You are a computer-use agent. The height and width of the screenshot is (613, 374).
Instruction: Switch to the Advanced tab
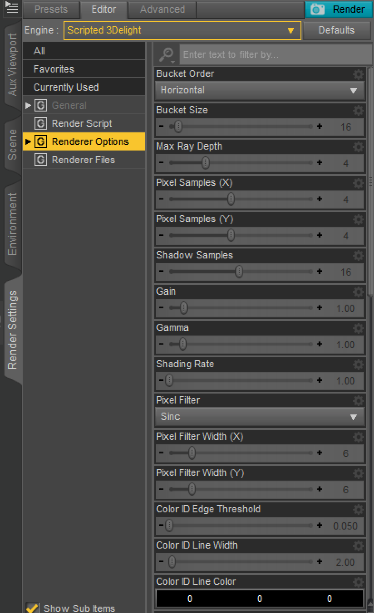coord(162,10)
